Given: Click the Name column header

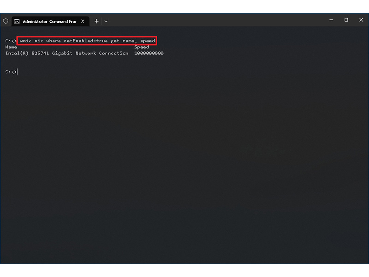Looking at the screenshot, I should [11, 47].
